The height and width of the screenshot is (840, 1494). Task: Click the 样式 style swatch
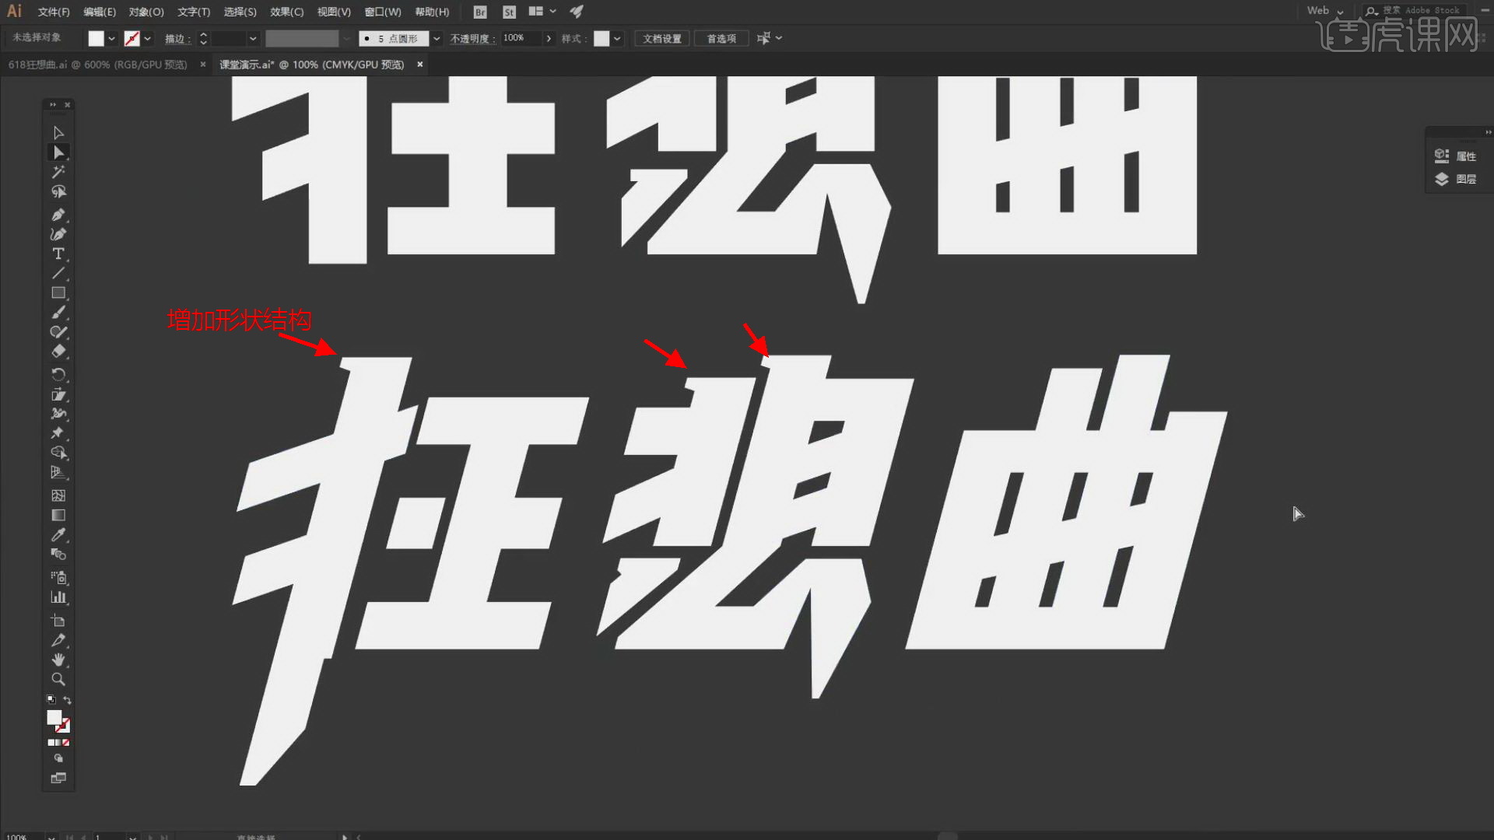601,38
